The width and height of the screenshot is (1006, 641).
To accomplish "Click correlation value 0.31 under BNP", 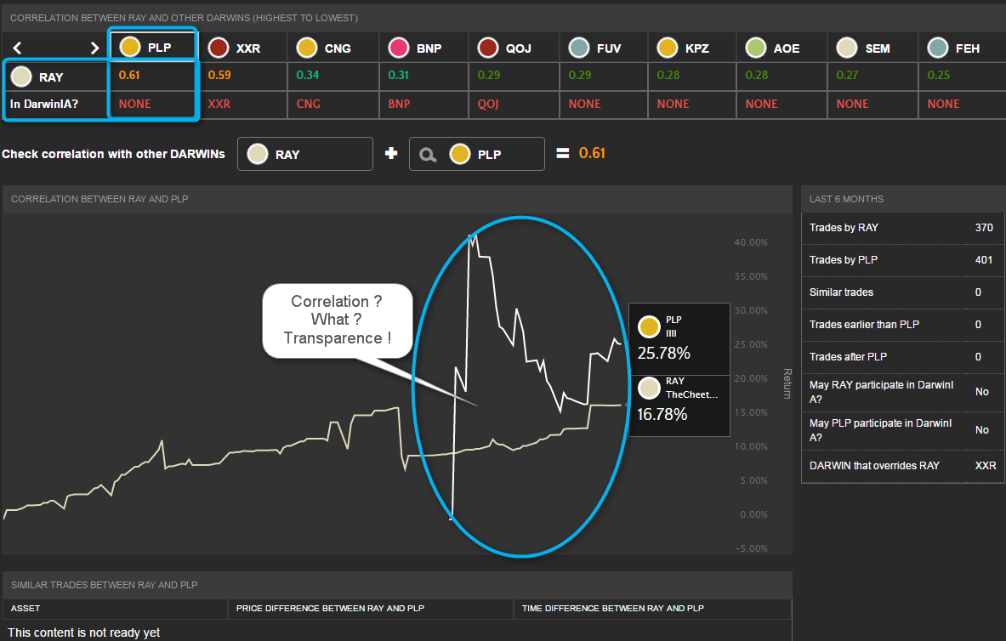I will point(399,75).
